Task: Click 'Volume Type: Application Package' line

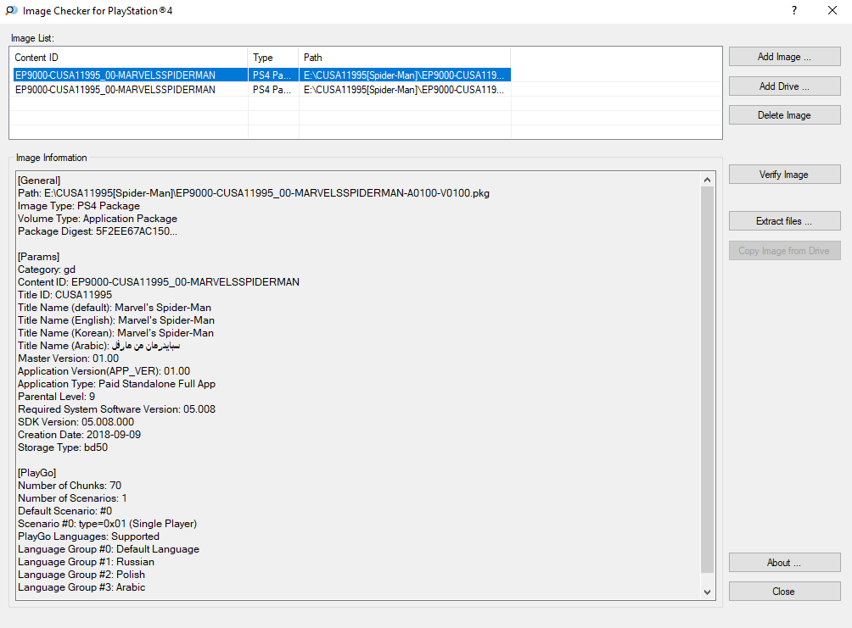Action: click(98, 219)
